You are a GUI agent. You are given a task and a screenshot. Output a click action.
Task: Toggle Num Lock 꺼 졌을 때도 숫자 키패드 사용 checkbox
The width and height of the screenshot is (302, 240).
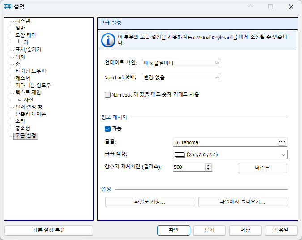click(107, 94)
